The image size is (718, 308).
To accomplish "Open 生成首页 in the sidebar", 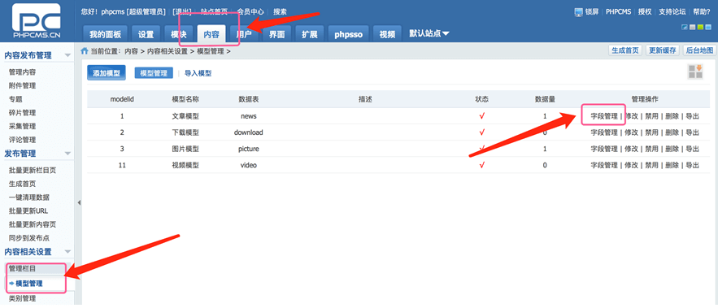I will tap(23, 184).
